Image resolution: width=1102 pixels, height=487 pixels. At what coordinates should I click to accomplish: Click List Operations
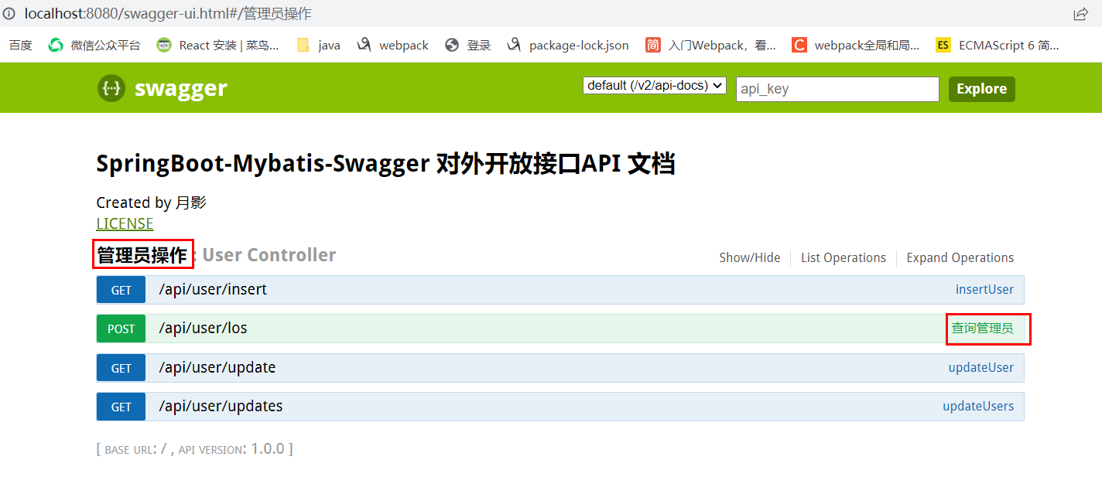tap(844, 257)
